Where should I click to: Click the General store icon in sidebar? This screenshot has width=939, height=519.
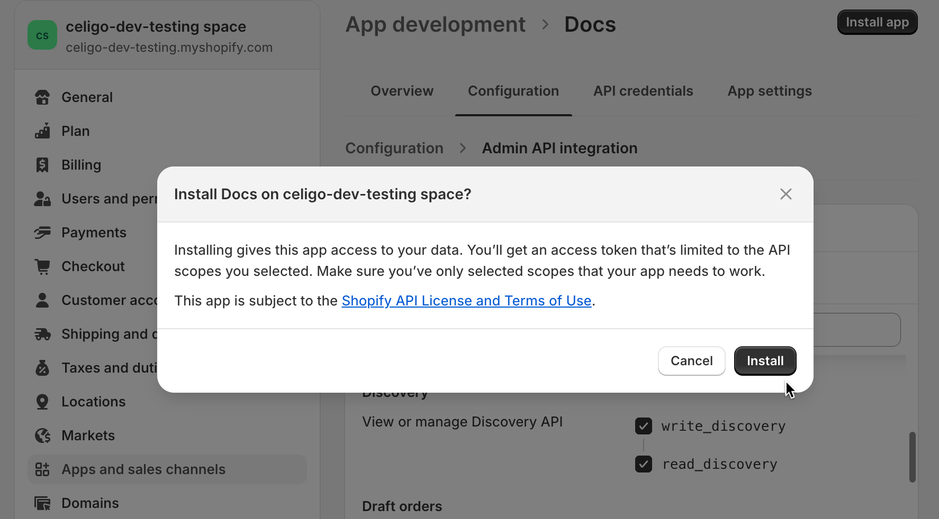(x=42, y=97)
